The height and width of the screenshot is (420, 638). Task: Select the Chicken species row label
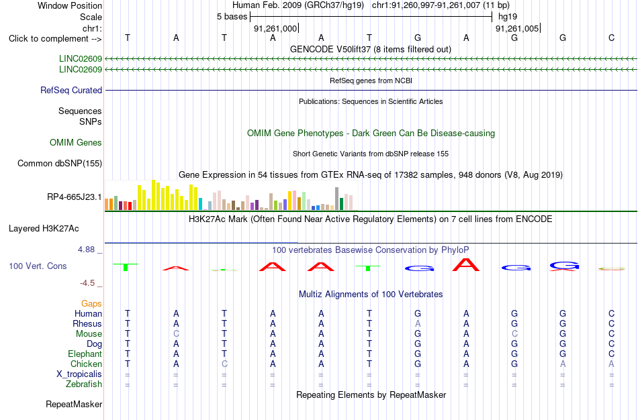coord(86,364)
